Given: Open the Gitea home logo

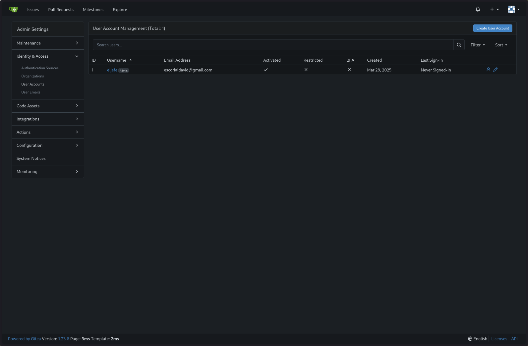Looking at the screenshot, I should point(13,10).
